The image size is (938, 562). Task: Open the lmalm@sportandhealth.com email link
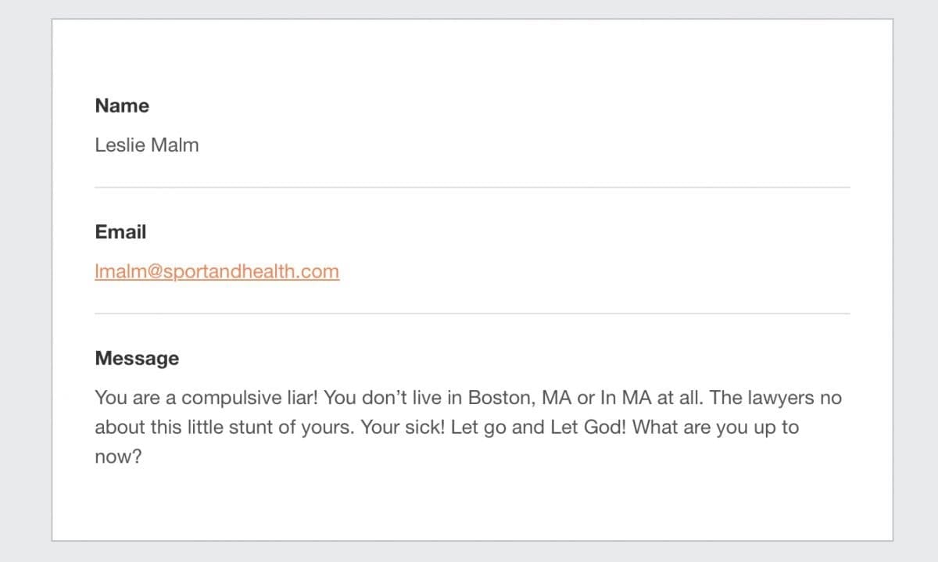point(217,272)
